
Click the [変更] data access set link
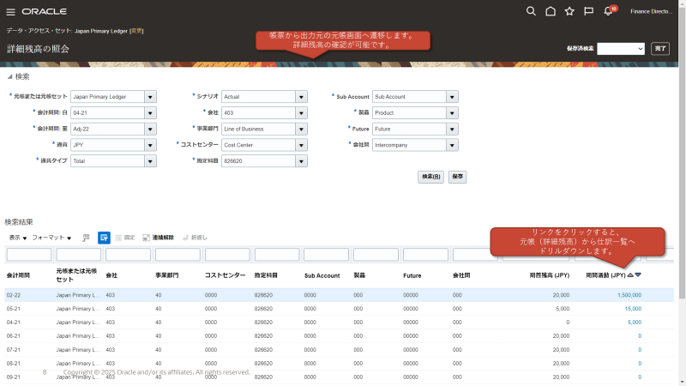[136, 31]
